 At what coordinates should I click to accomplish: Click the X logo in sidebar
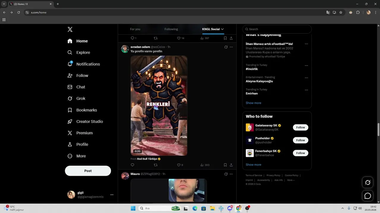click(x=70, y=29)
